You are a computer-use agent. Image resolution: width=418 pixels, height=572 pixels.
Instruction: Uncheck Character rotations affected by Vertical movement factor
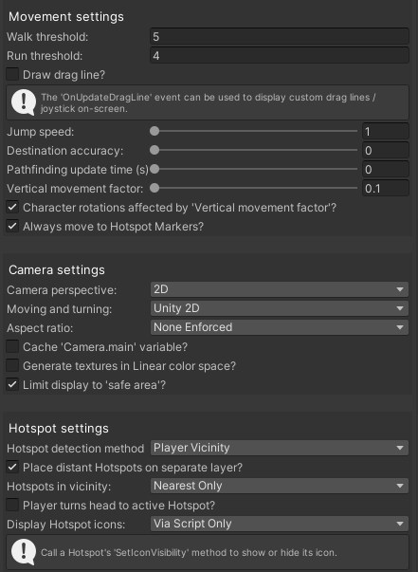pyautogui.click(x=12, y=207)
